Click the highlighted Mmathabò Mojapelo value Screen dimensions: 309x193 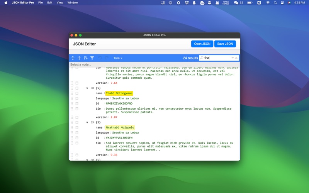pyautogui.click(x=120, y=127)
